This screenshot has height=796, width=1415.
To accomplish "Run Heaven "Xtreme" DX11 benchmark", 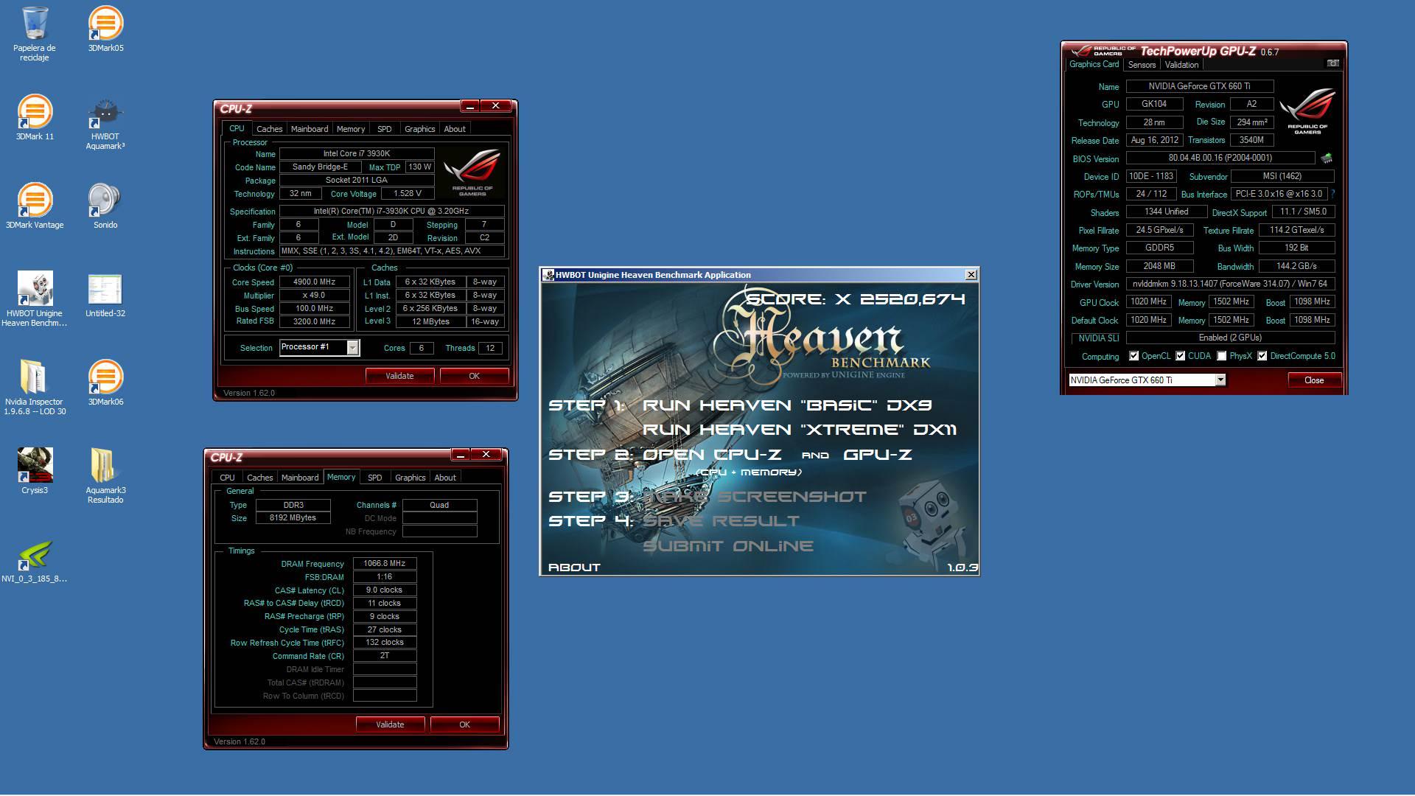I will click(x=800, y=430).
